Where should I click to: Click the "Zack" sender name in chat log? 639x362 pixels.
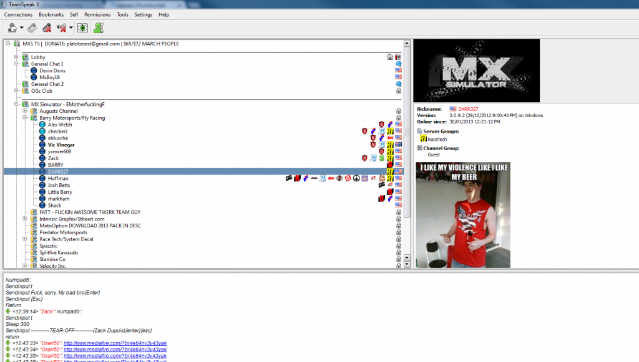pyautogui.click(x=47, y=312)
